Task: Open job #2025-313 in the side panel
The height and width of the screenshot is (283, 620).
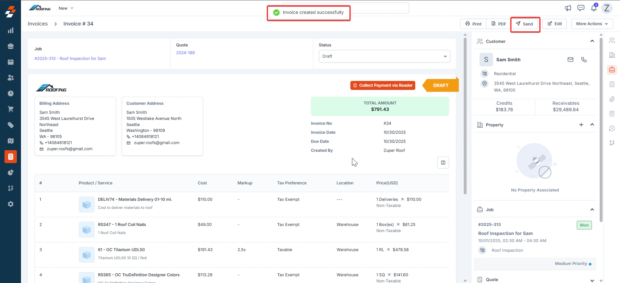Action: [x=490, y=225]
